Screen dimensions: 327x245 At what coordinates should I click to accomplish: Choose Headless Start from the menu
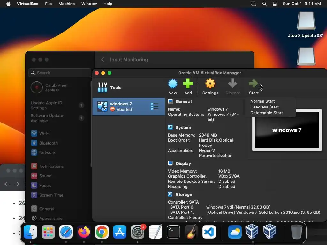click(x=264, y=107)
